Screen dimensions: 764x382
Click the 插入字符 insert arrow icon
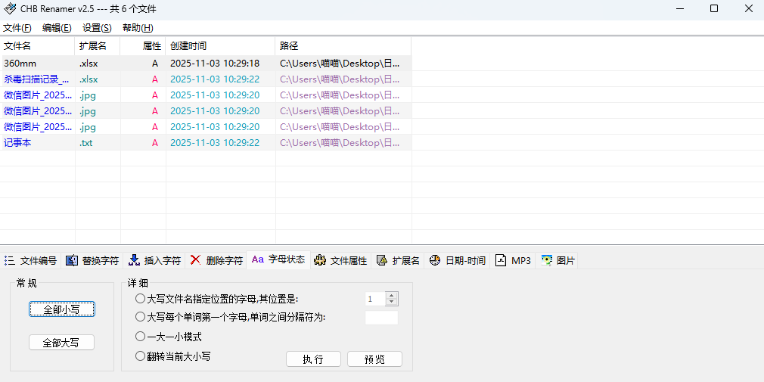click(134, 260)
